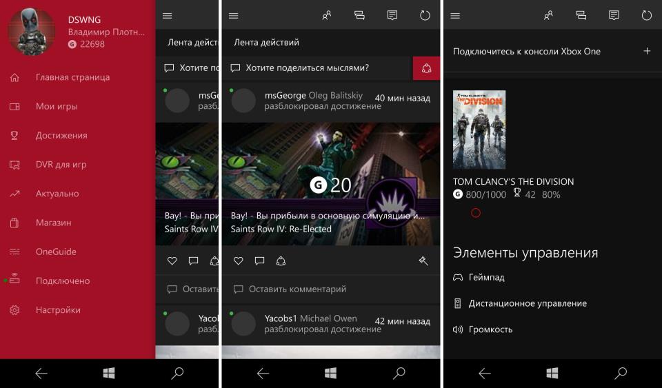This screenshot has width=662, height=388.
Task: Click hamburger menu in left phone screen
Action: 167,16
